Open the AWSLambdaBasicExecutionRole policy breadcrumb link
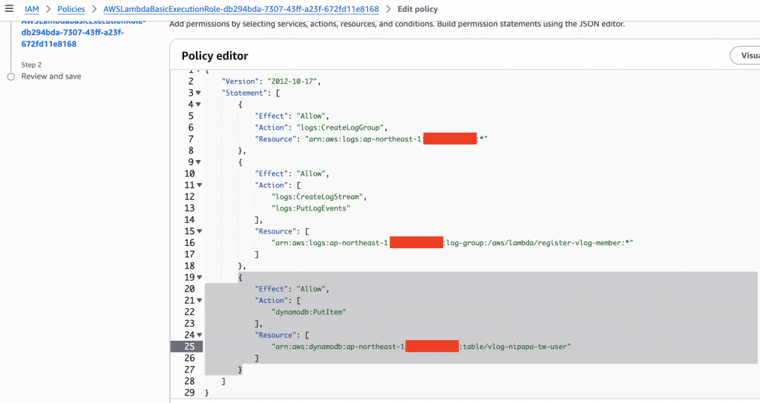 click(241, 10)
